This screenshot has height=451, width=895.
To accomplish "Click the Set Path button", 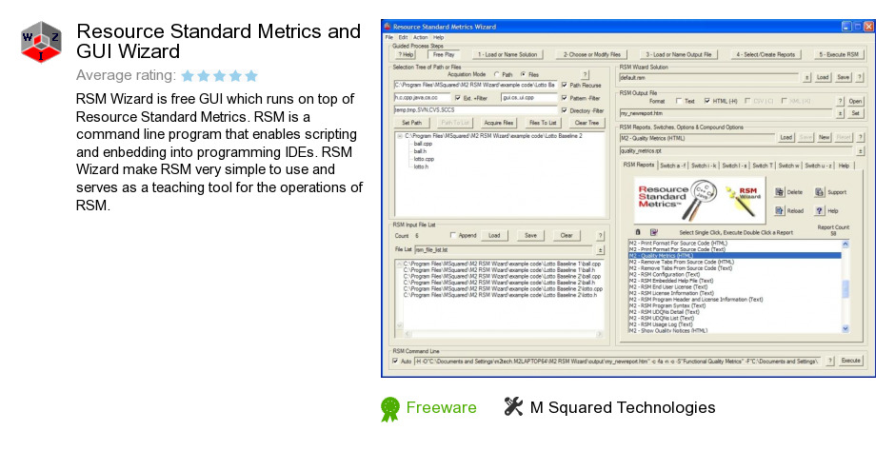I will point(411,123).
